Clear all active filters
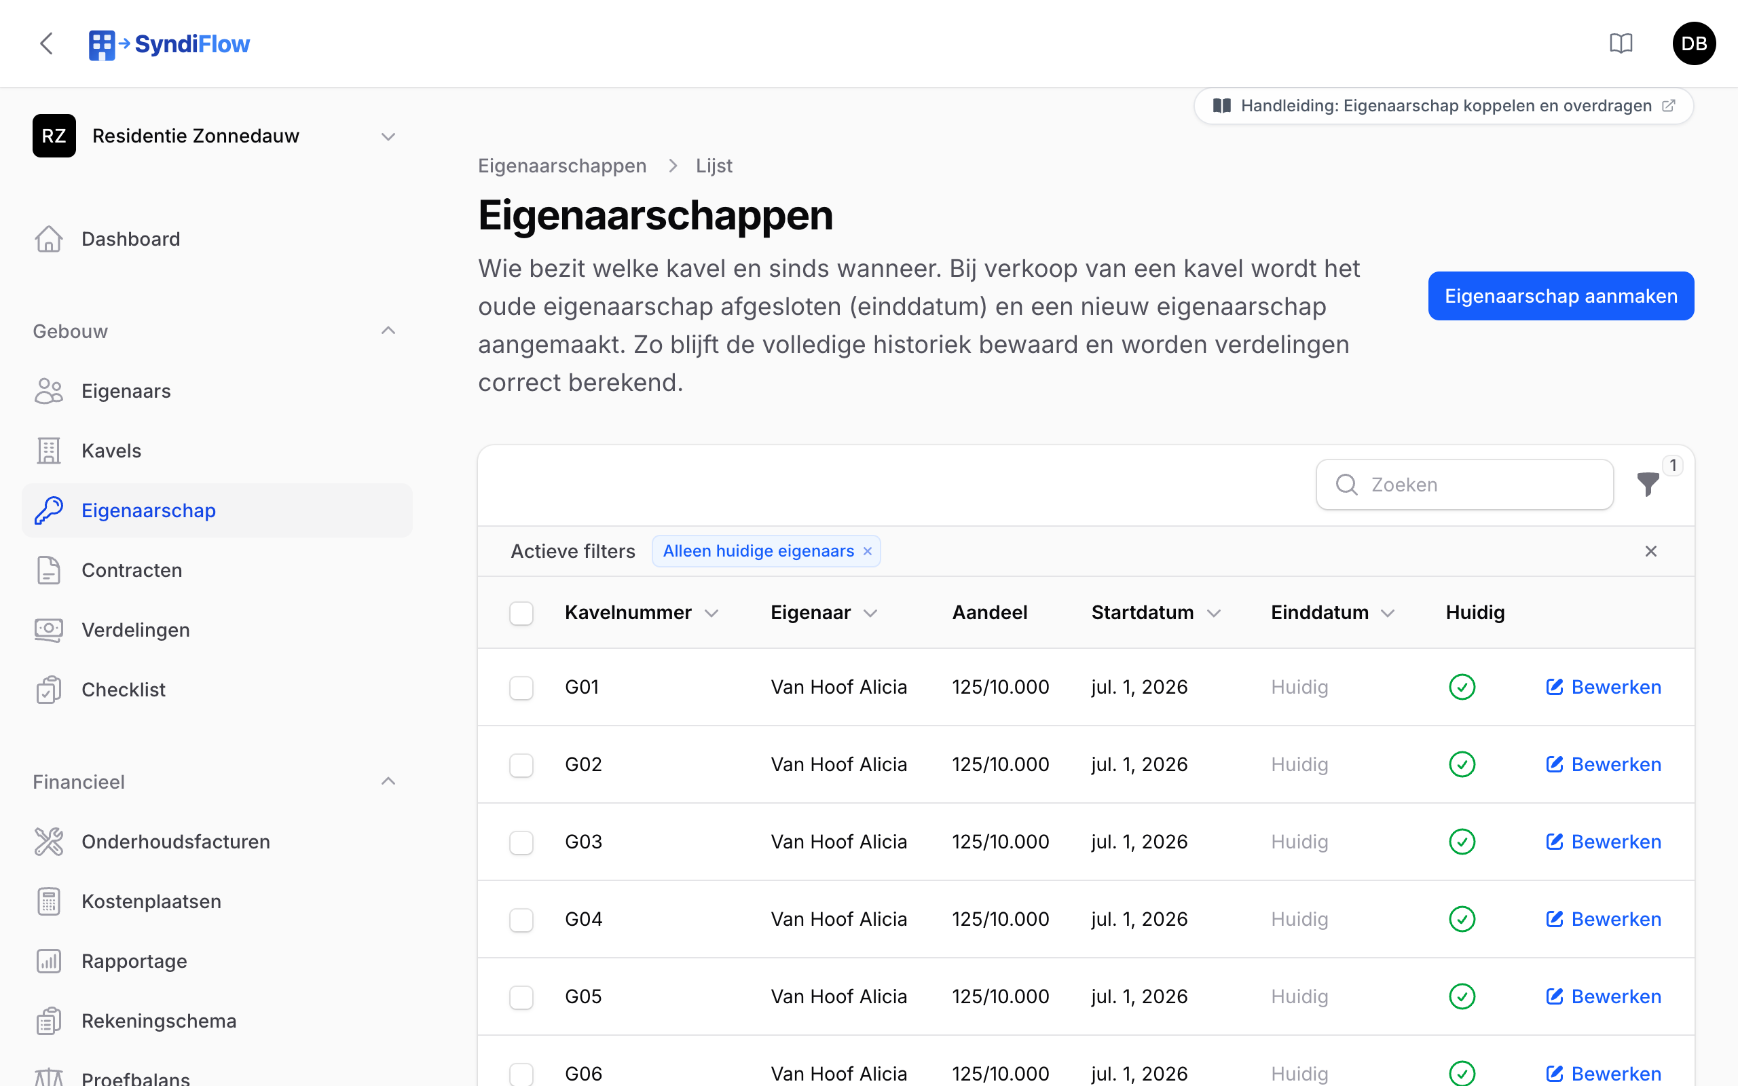The image size is (1738, 1086). [1651, 551]
